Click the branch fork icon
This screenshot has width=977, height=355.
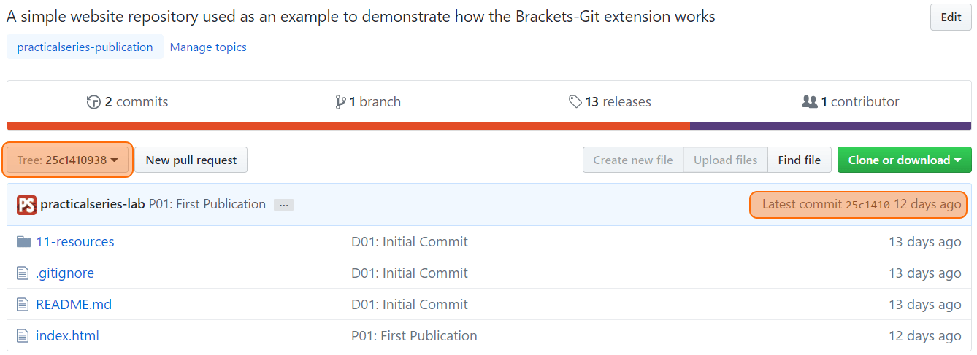point(340,102)
